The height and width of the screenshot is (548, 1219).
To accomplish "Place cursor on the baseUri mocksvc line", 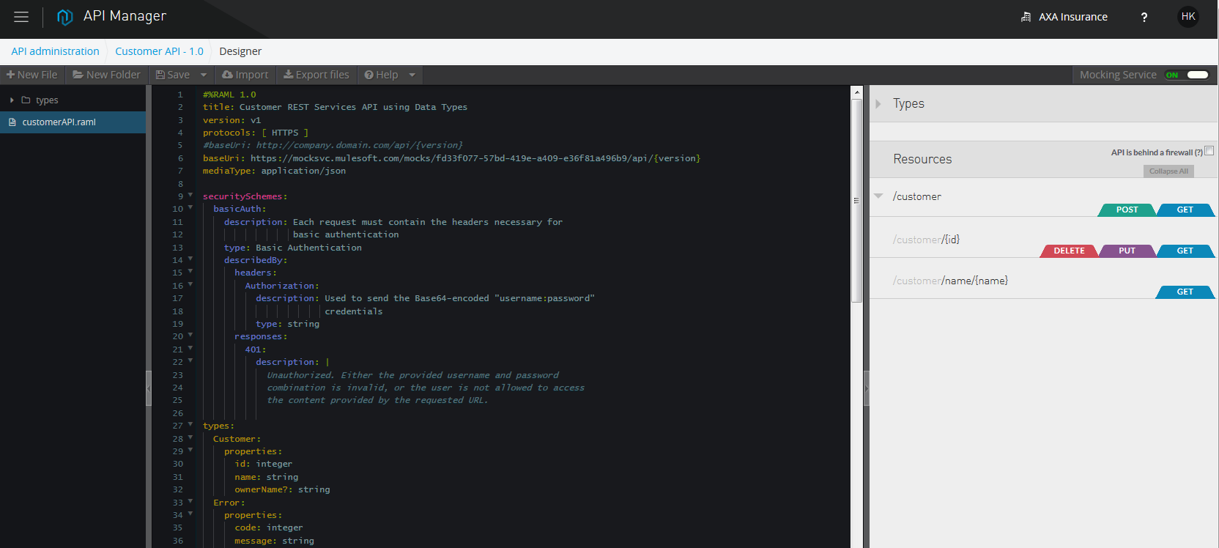I will click(x=451, y=158).
